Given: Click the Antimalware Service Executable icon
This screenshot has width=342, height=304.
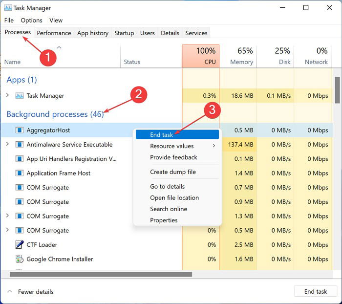Looking at the screenshot, I should coord(20,145).
